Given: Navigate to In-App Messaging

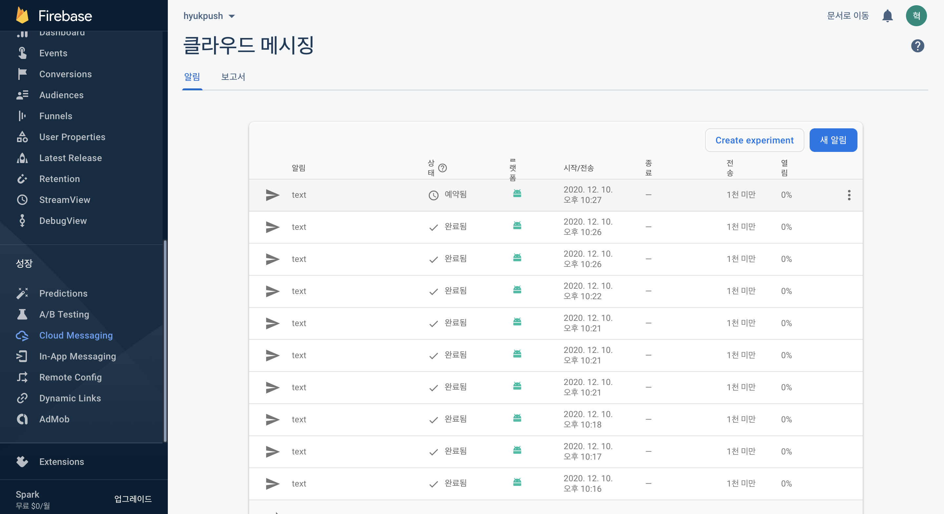Looking at the screenshot, I should (77, 356).
